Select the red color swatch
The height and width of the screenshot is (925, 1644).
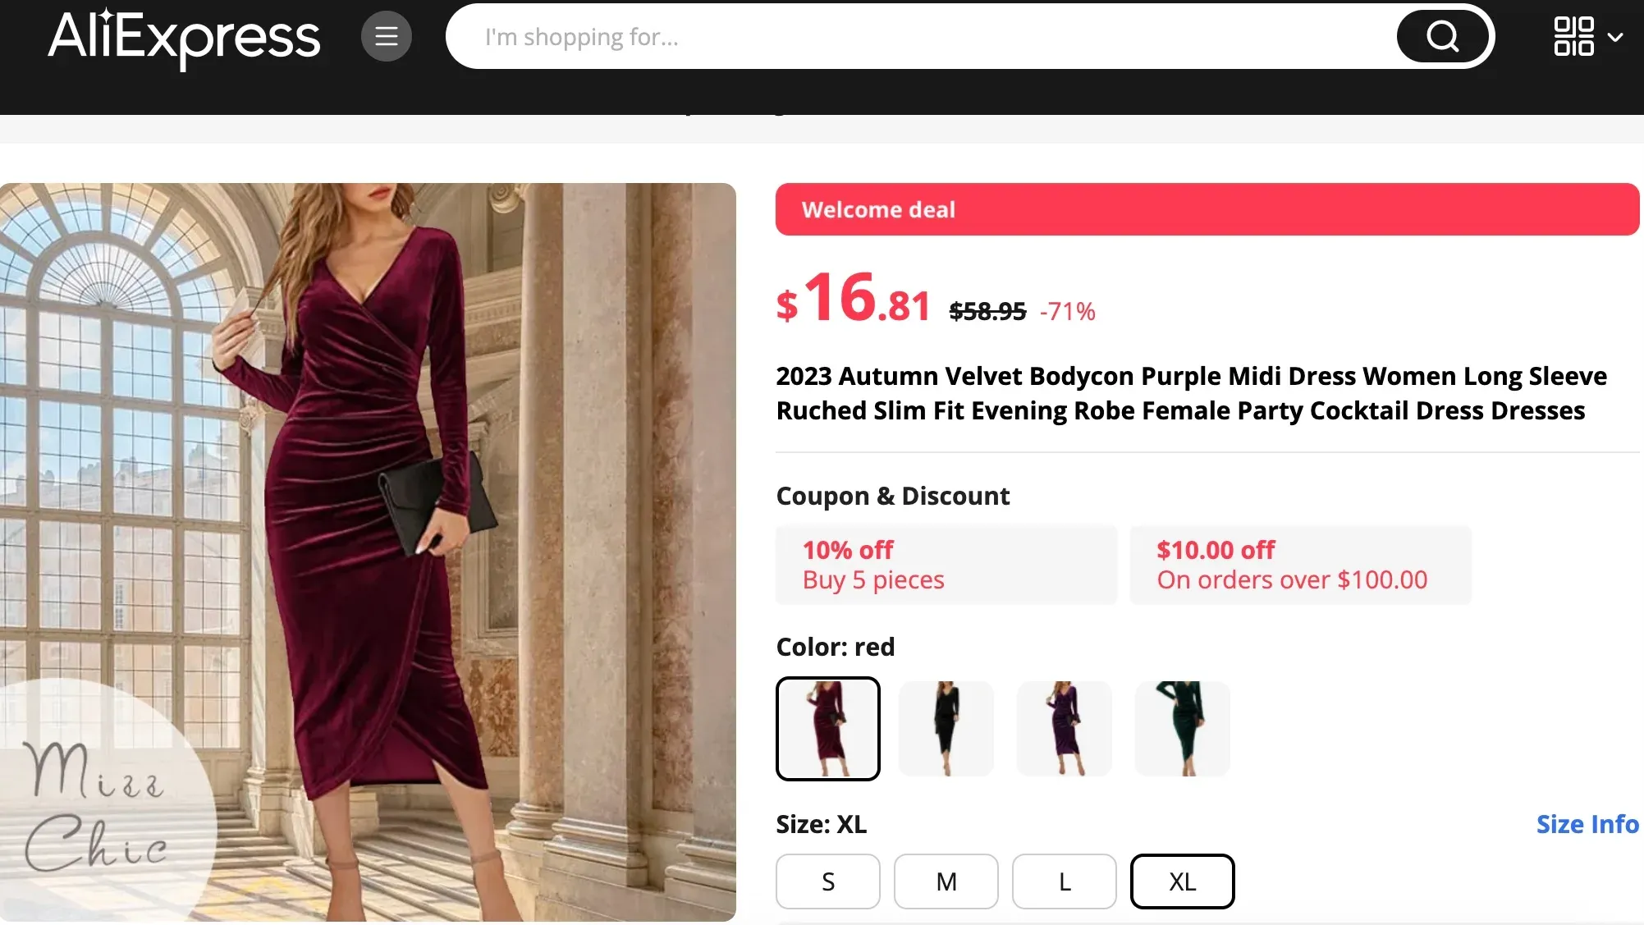coord(827,728)
